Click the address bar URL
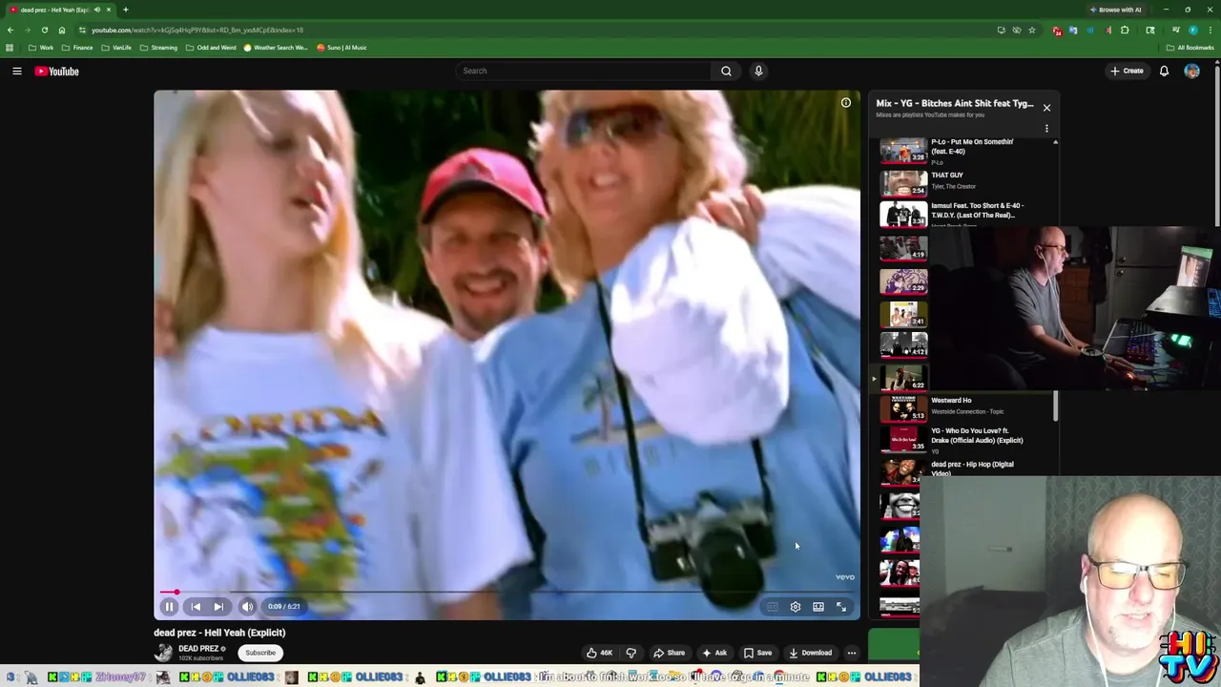Viewport: 1221px width, 687px height. [x=197, y=30]
